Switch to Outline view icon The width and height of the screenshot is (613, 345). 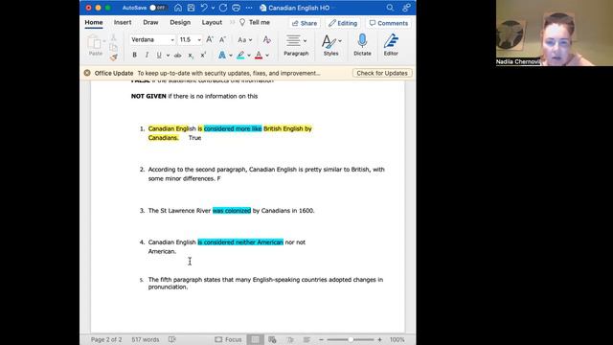[x=289, y=339]
